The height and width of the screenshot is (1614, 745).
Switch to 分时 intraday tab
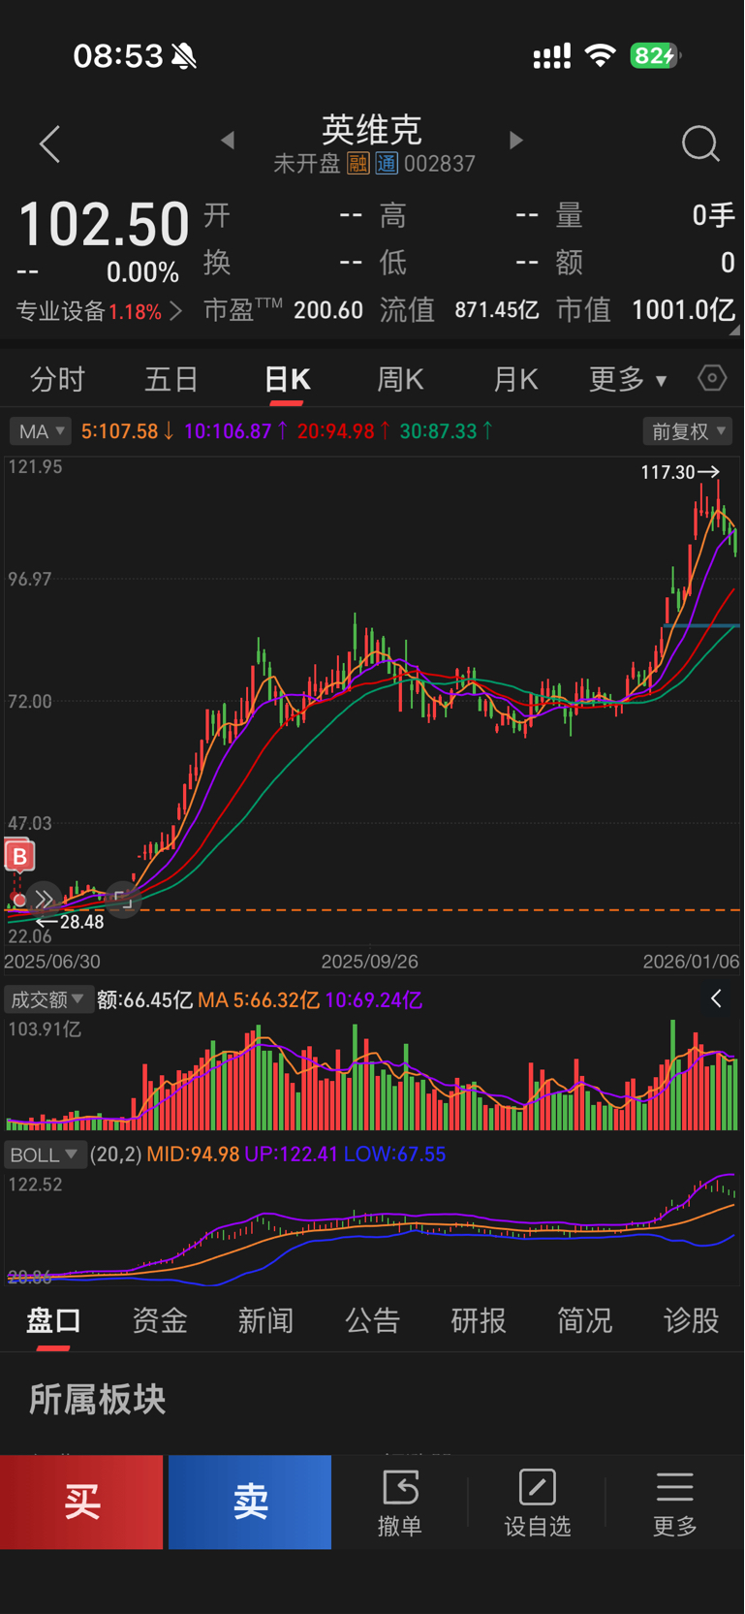coord(58,379)
